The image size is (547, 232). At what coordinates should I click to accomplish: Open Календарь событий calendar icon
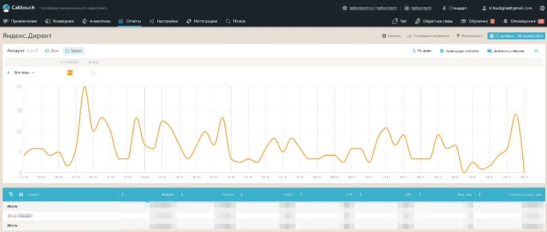(442, 51)
